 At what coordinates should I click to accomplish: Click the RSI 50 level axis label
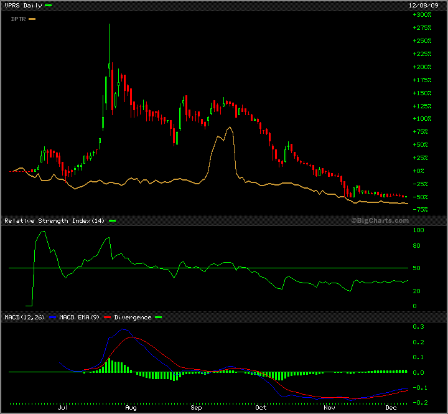pos(418,268)
